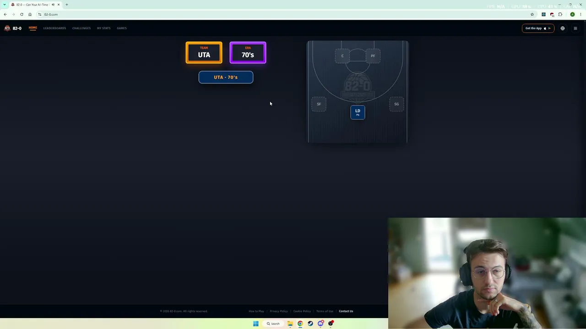Click the Get the App button

point(538,28)
